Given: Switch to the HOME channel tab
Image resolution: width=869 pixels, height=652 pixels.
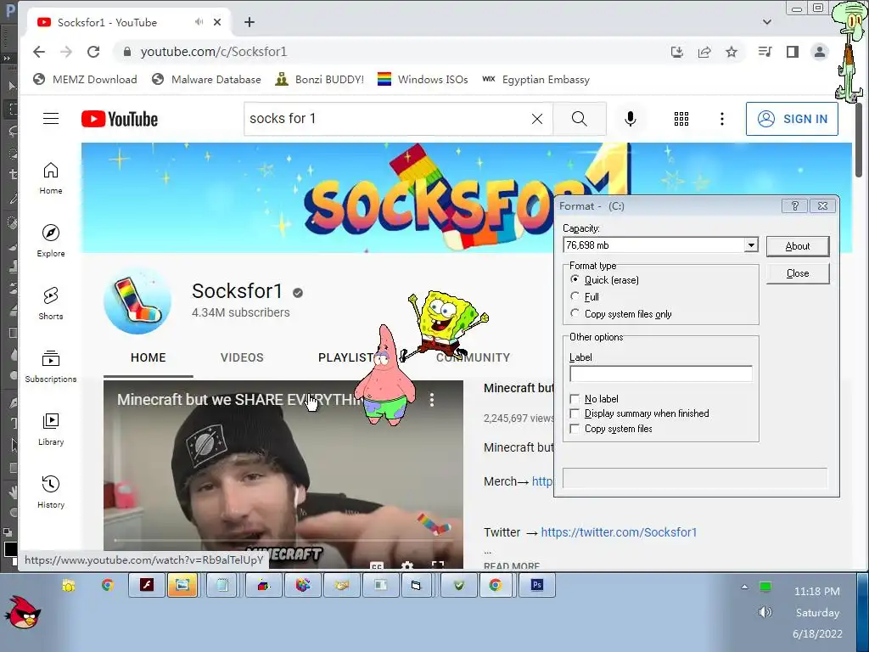Looking at the screenshot, I should click(148, 357).
